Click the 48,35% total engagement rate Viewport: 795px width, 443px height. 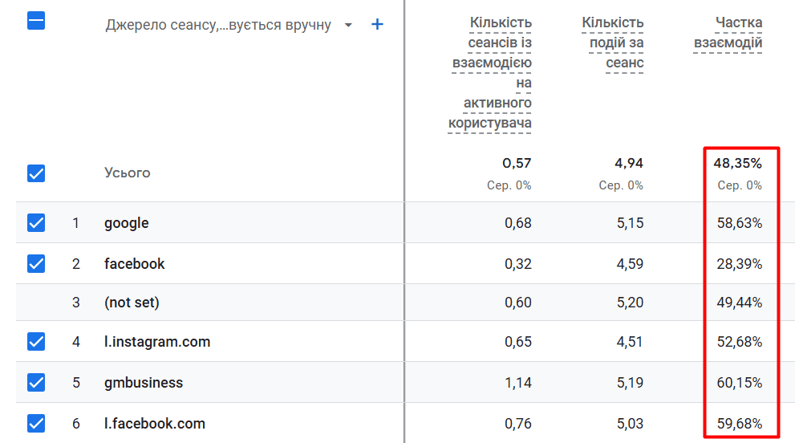[x=737, y=164]
